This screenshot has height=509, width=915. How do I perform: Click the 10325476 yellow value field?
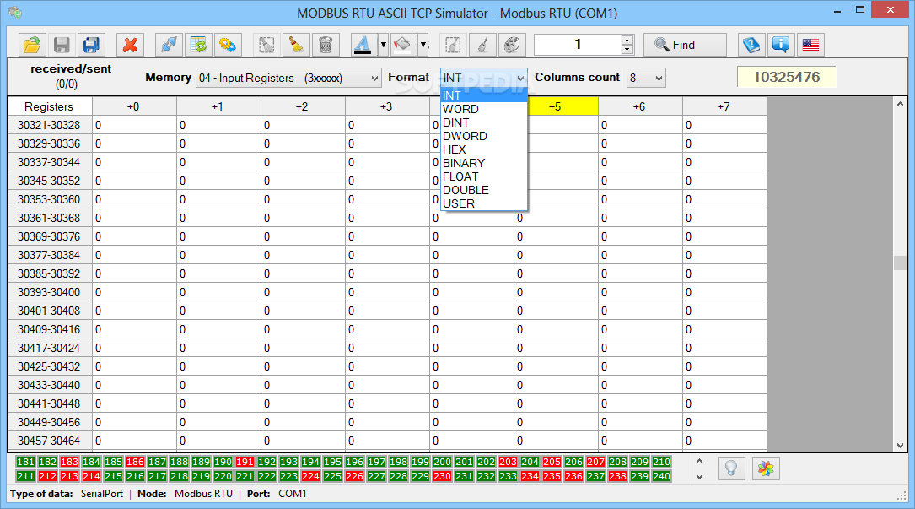click(786, 77)
